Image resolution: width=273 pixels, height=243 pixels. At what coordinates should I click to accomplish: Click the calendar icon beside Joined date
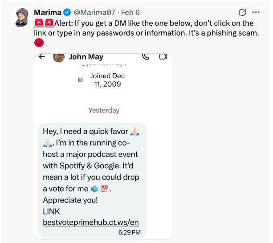(80, 80)
